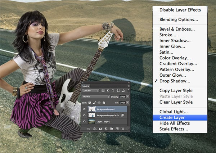Click the type layer filter icon
This screenshot has width=216, height=153.
point(113,91)
